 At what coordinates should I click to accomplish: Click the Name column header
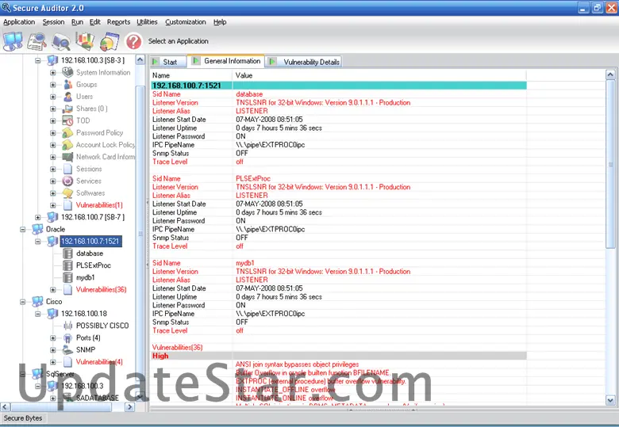pos(191,75)
